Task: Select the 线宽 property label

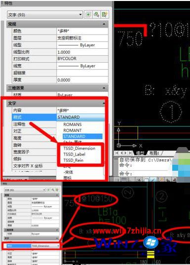Action: pyautogui.click(x=17, y=66)
